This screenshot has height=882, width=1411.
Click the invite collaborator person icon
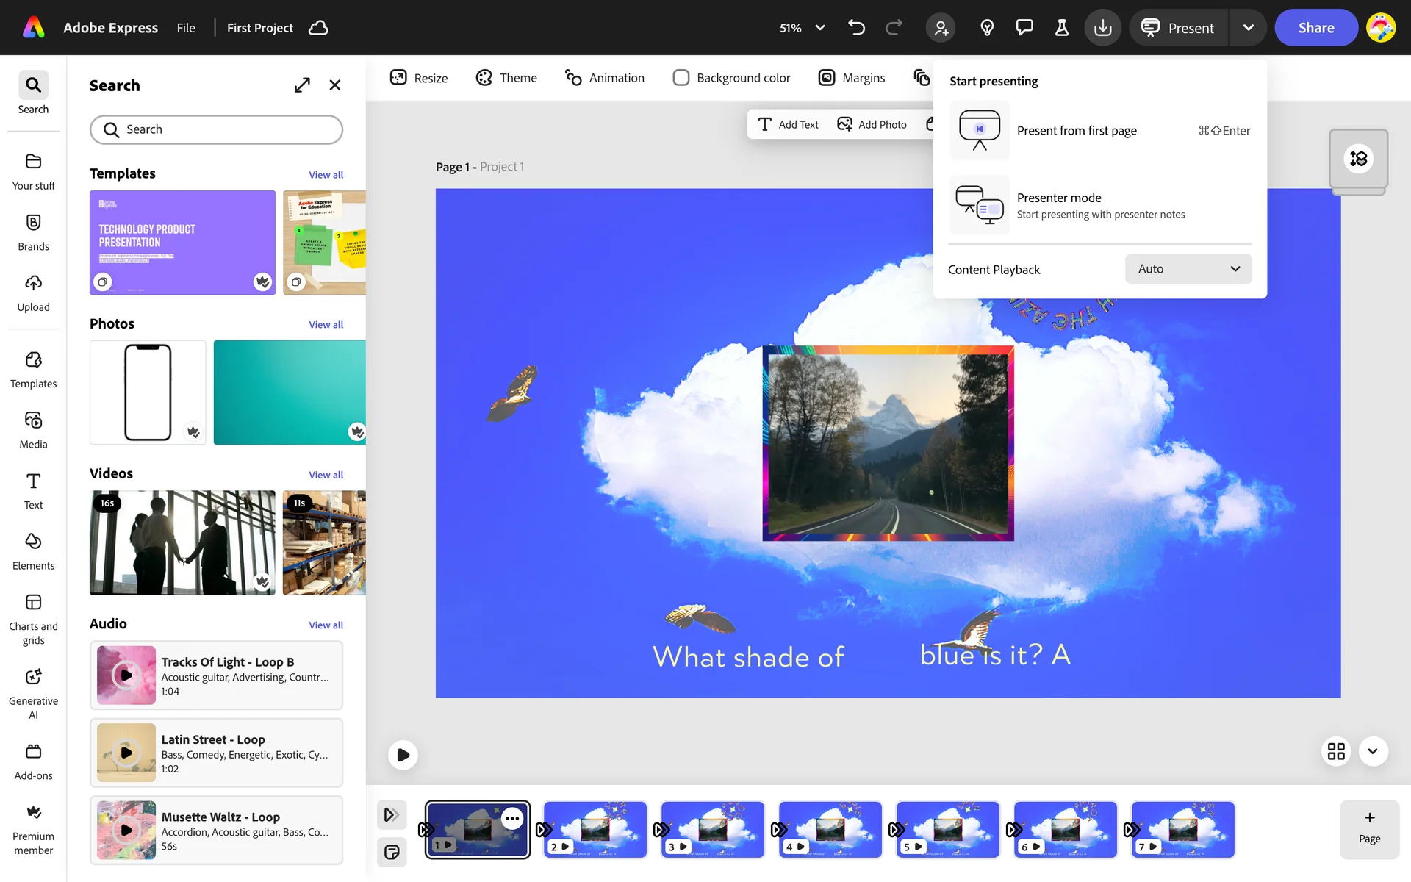(941, 28)
